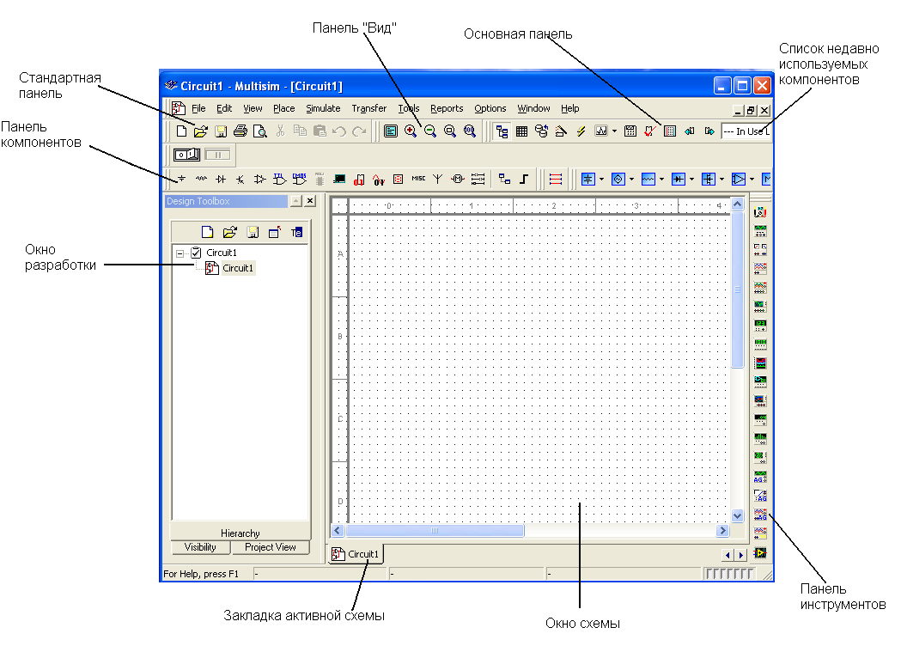This screenshot has height=652, width=901.
Task: Create a new design file
Action: coord(181,131)
